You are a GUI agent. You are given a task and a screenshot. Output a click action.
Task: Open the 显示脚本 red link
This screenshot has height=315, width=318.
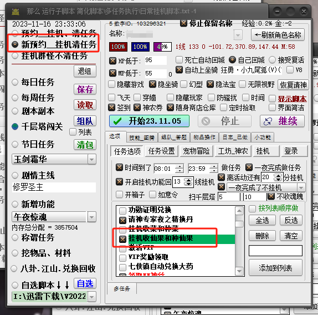[292, 99]
